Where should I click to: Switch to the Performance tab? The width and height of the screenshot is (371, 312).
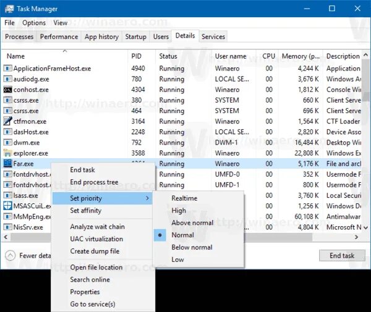pyautogui.click(x=59, y=36)
